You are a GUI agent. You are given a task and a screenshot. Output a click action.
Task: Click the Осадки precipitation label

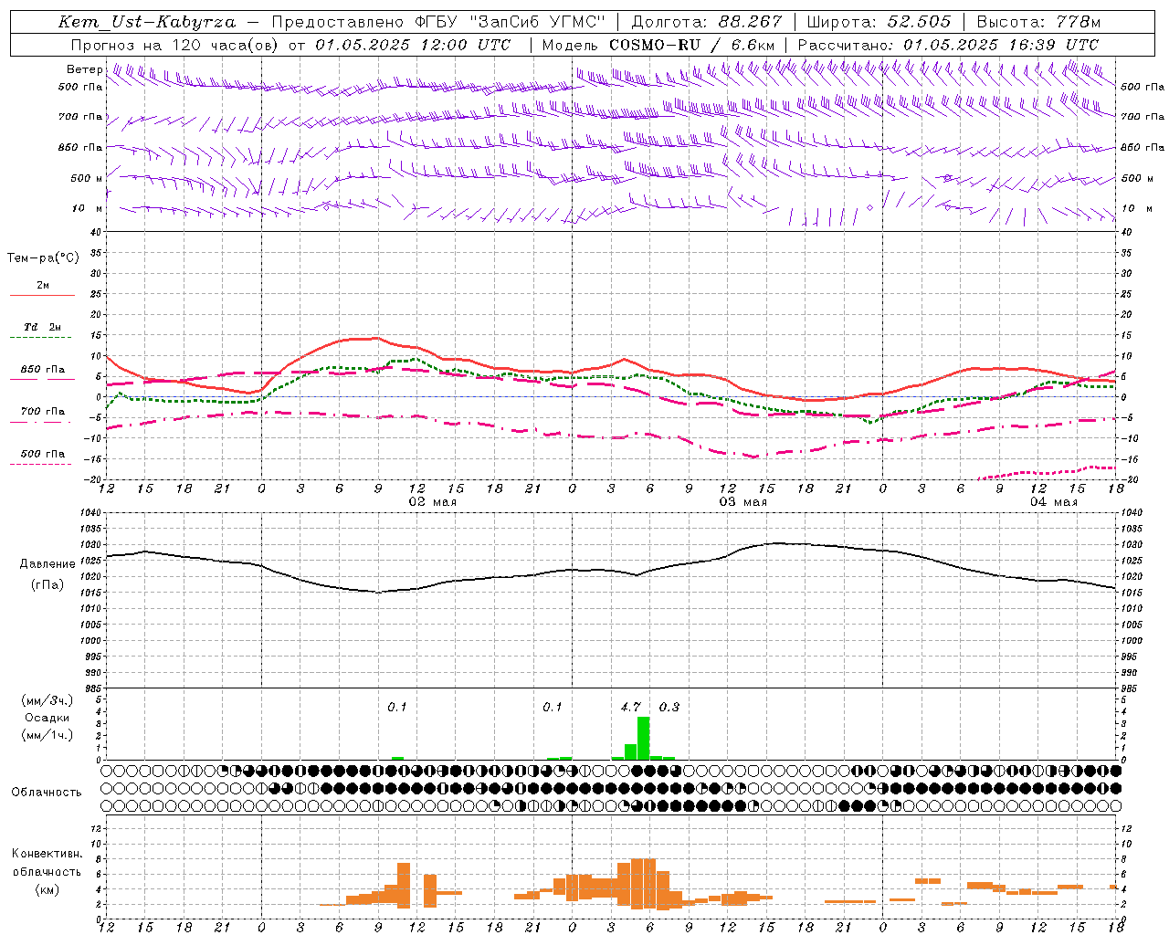47,718
